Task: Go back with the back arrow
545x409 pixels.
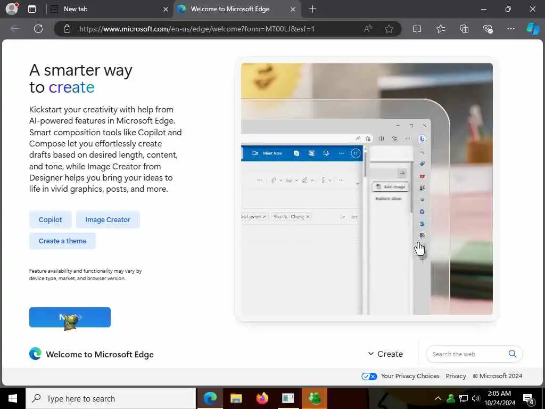Action: pos(15,29)
